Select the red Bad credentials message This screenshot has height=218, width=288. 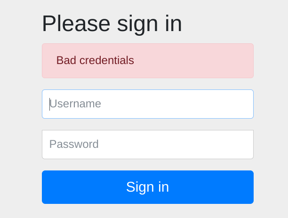pos(95,61)
